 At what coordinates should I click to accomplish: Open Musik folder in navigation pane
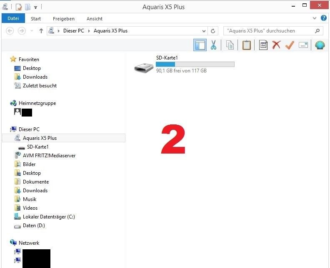[30, 199]
